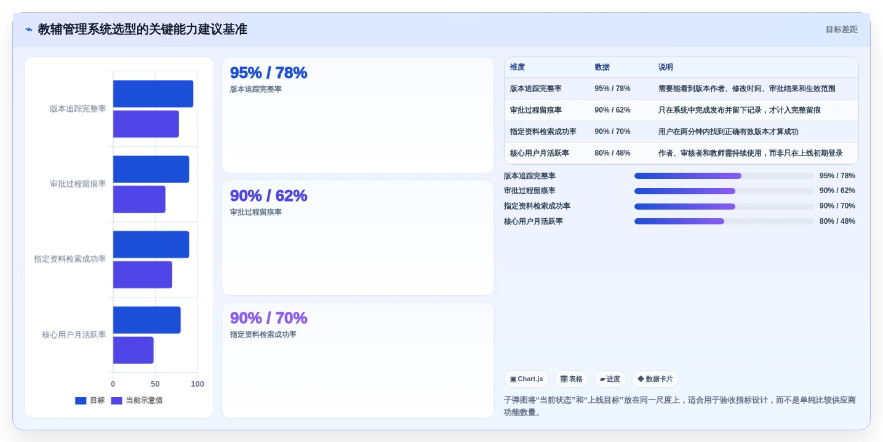Click the 审批过程留痕率 progress bar
The height and width of the screenshot is (442, 883).
pyautogui.click(x=724, y=191)
